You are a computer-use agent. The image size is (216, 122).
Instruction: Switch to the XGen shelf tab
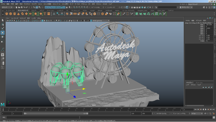pos(152,11)
